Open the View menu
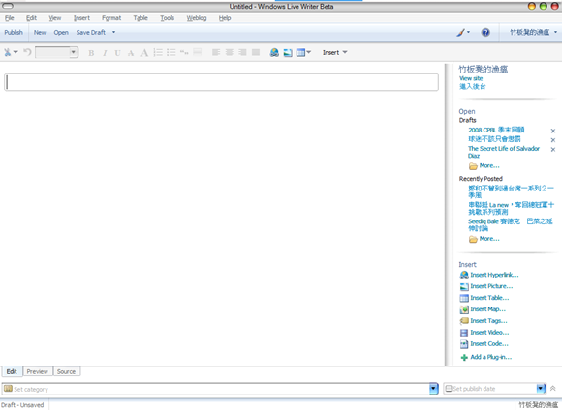562x410 pixels. pyautogui.click(x=55, y=18)
